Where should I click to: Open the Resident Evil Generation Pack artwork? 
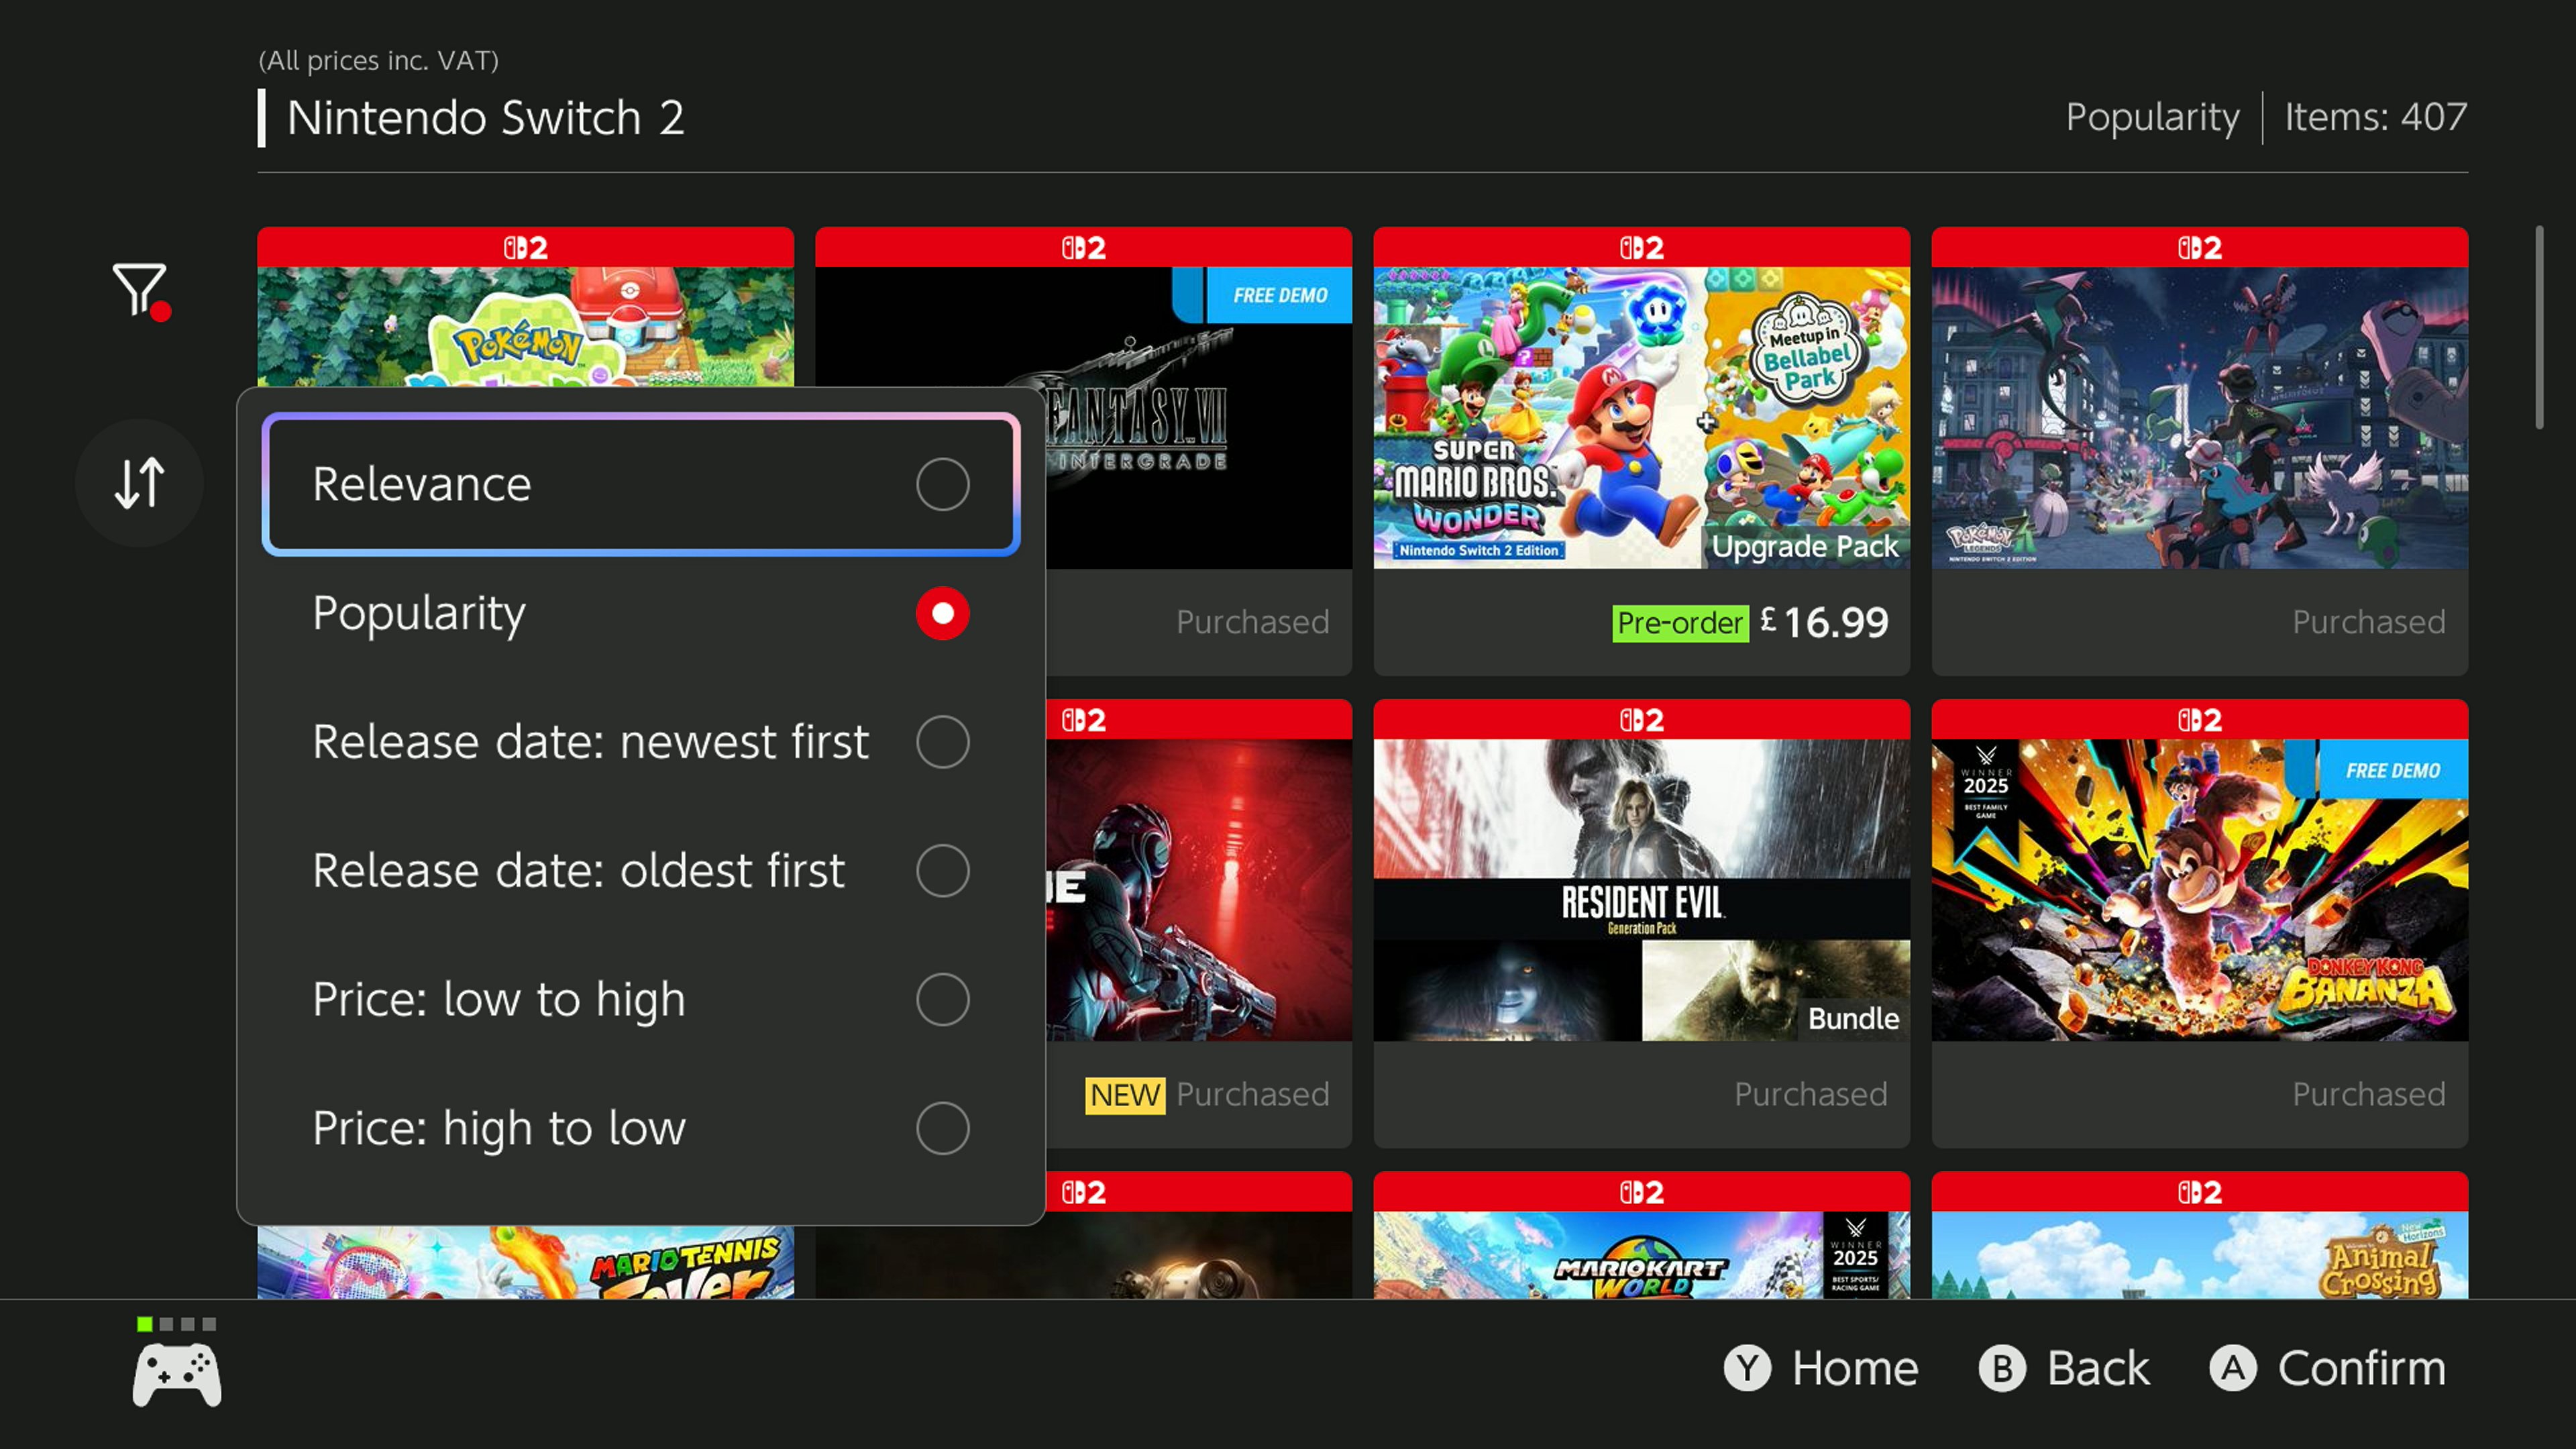coord(1641,890)
